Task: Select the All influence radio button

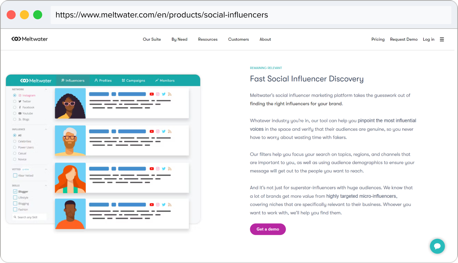Action: tap(14, 135)
